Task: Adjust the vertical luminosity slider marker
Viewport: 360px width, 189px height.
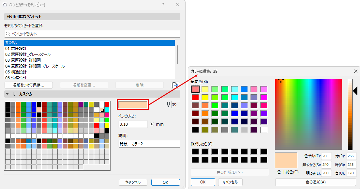Action: [x=354, y=90]
